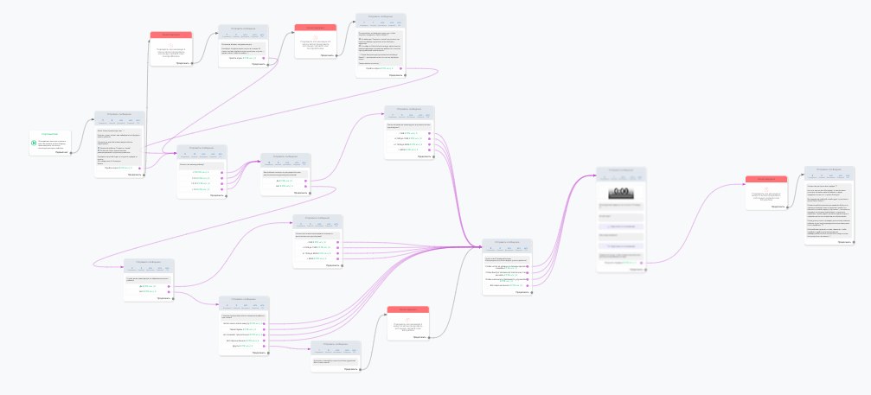Click the picture thumbnail inside the image message block

point(621,193)
